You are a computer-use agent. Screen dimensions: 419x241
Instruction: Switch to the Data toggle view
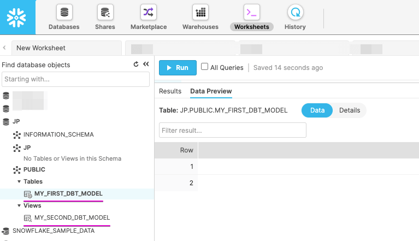click(x=317, y=110)
